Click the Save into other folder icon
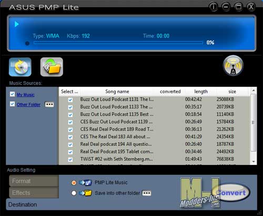Viewport: 263px width, 216px height. click(86, 193)
